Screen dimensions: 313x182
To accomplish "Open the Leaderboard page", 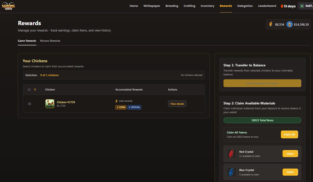I will click(267, 6).
